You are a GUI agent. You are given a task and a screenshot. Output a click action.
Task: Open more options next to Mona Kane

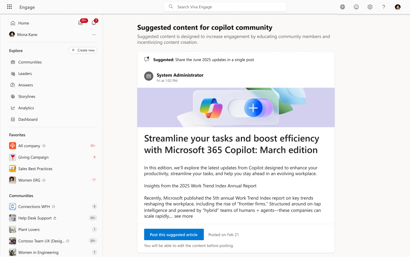click(x=94, y=34)
